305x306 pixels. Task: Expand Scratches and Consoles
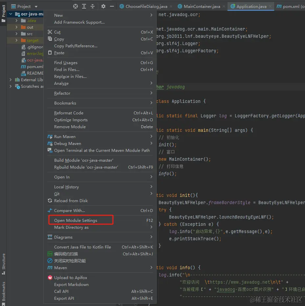(10, 86)
